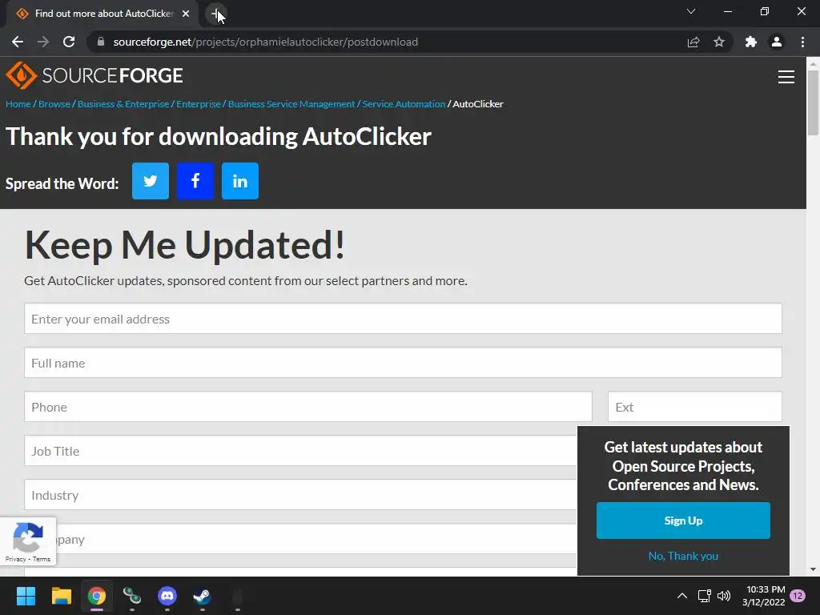Open File Explorer from taskbar
This screenshot has height=615, width=820.
[61, 596]
